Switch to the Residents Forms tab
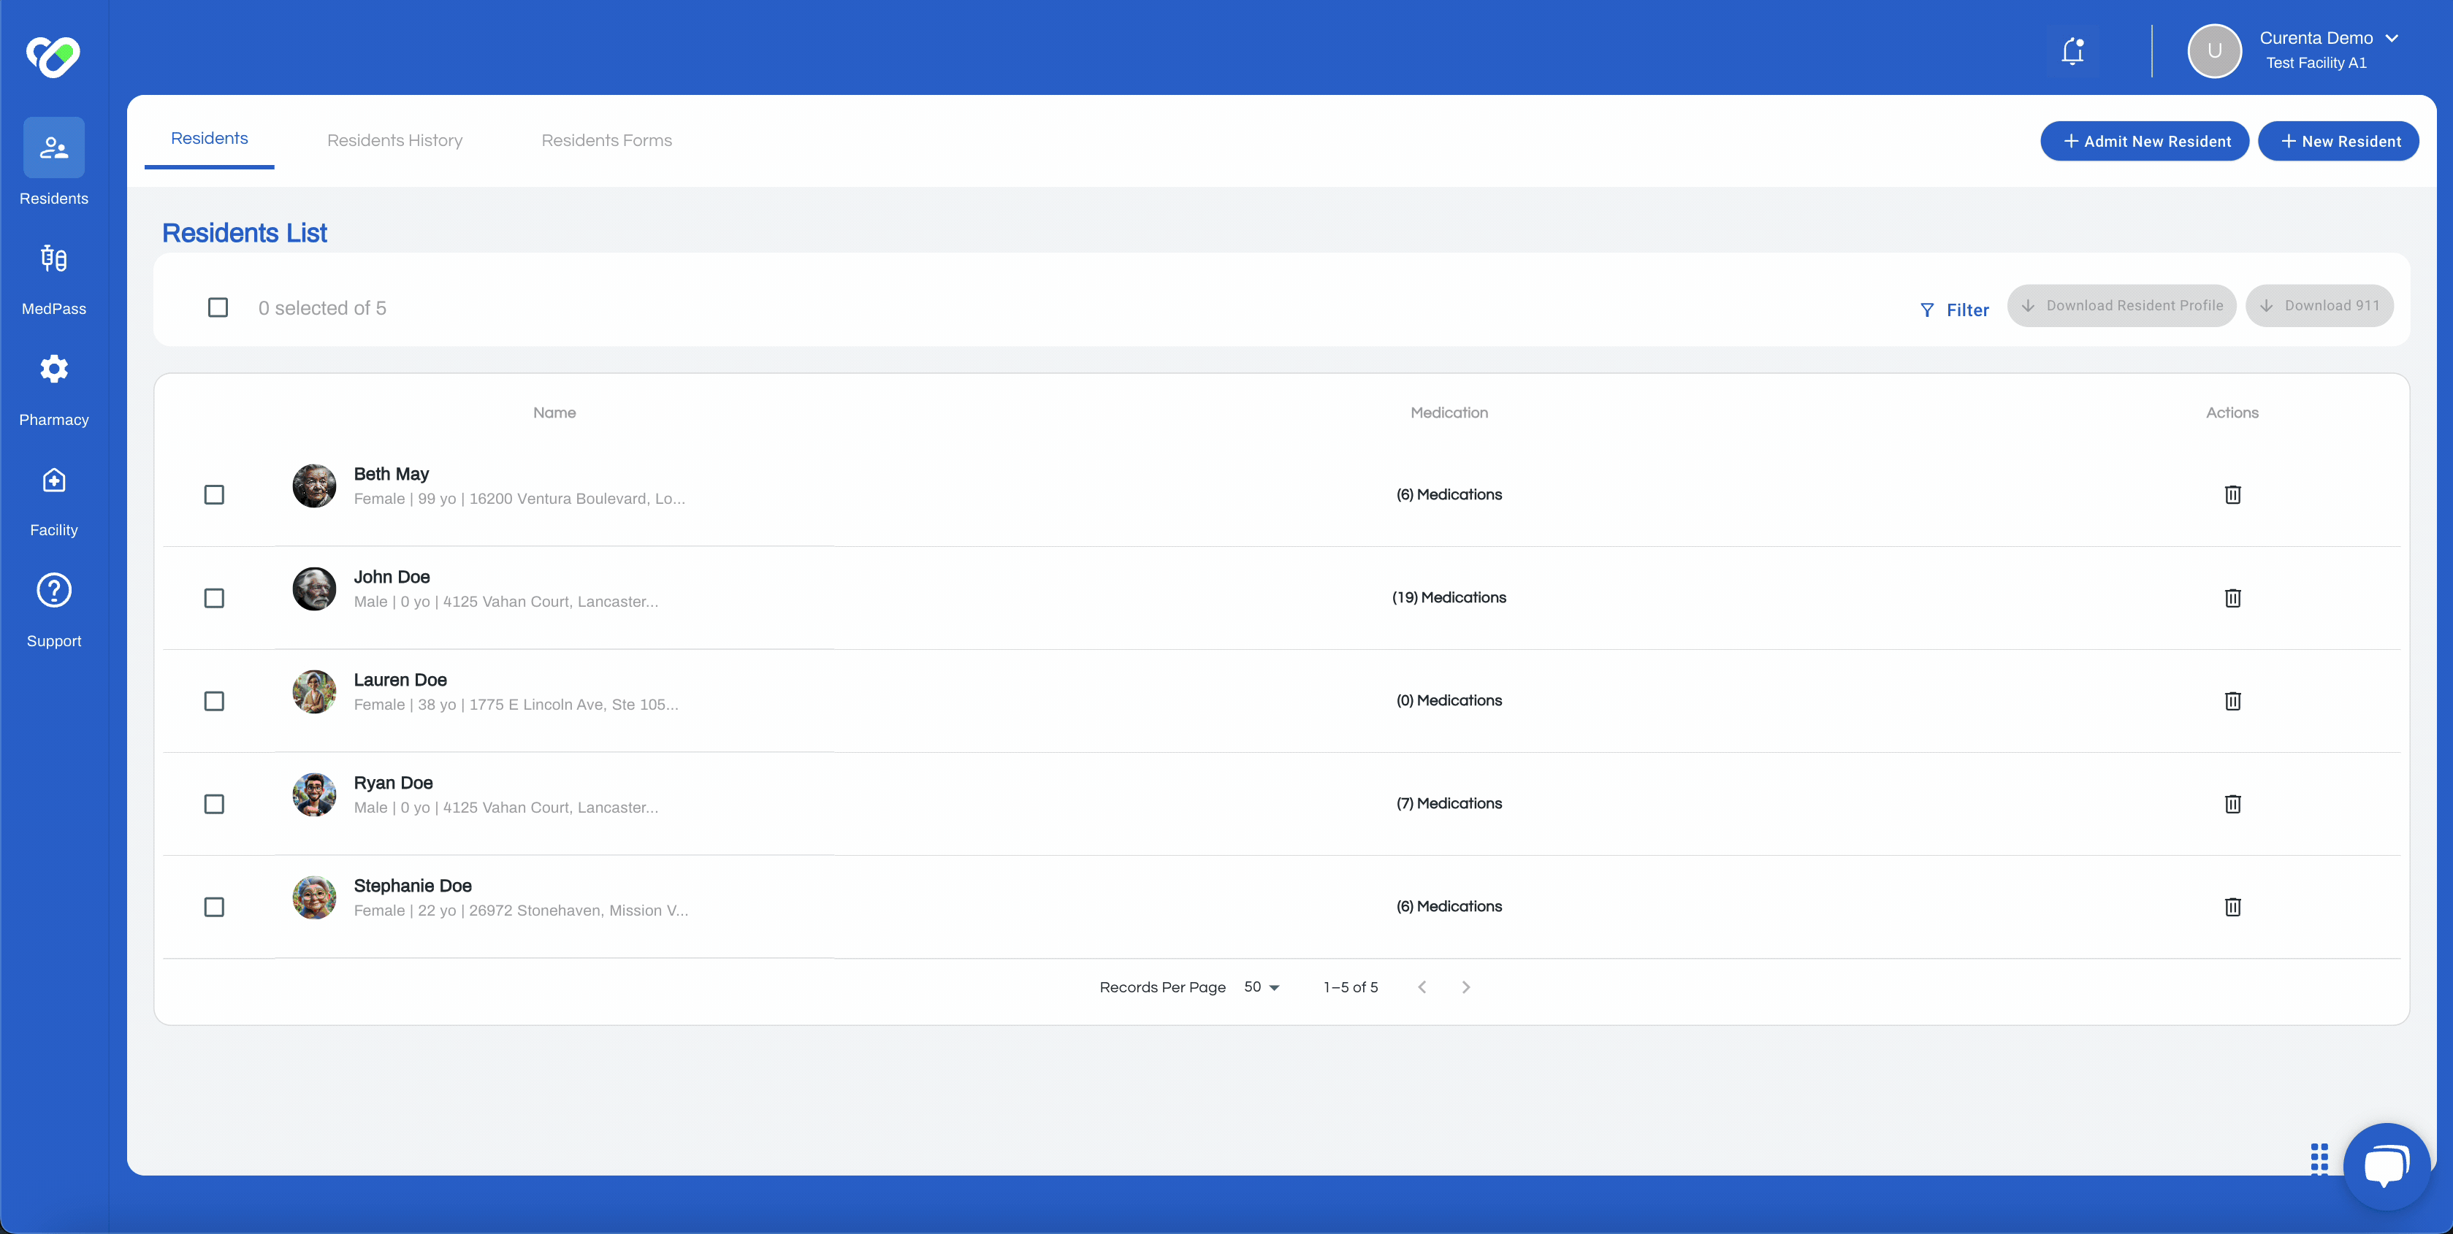The width and height of the screenshot is (2453, 1234). tap(606, 140)
